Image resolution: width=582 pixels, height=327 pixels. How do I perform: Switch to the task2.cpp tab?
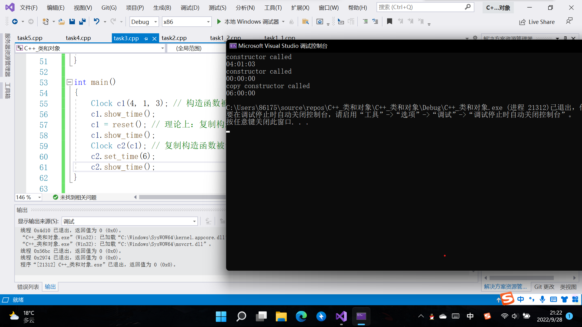coord(174,38)
